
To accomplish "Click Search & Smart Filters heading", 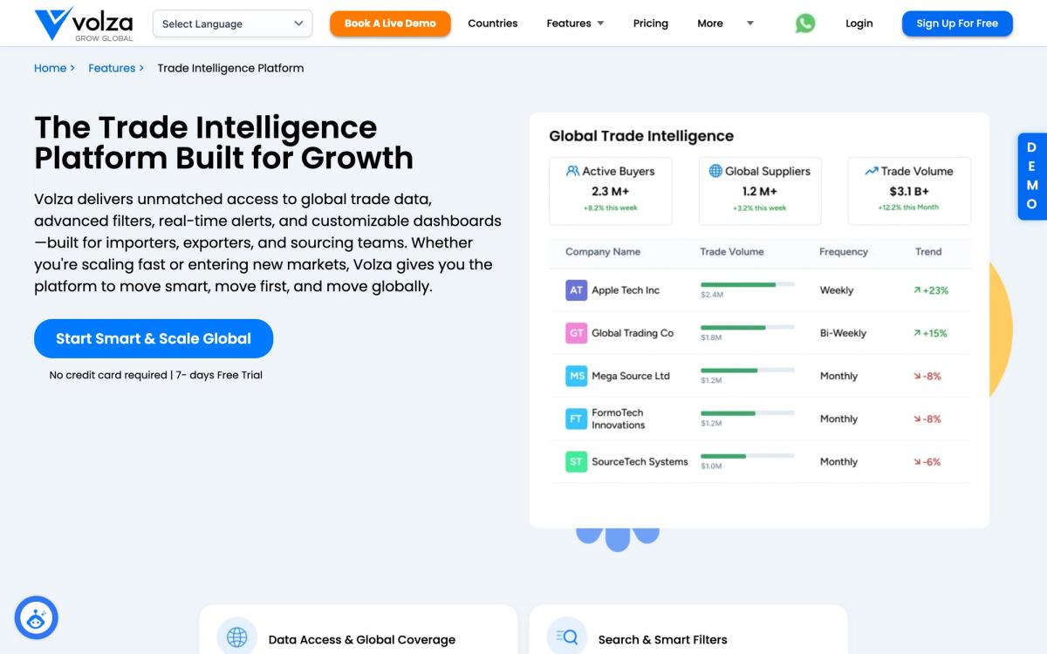I will click(x=662, y=640).
